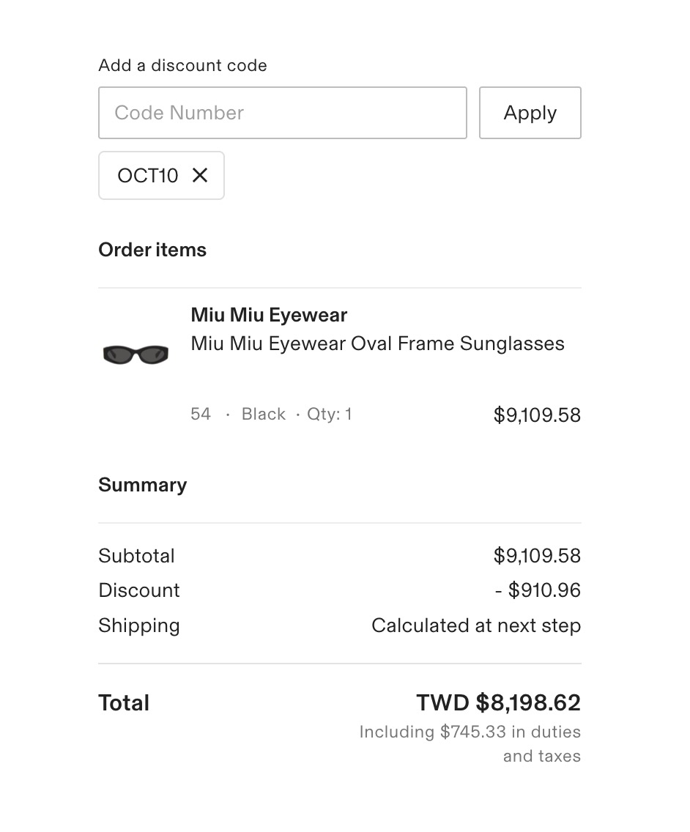
Task: Select the OCT10 code label
Action: click(x=148, y=176)
